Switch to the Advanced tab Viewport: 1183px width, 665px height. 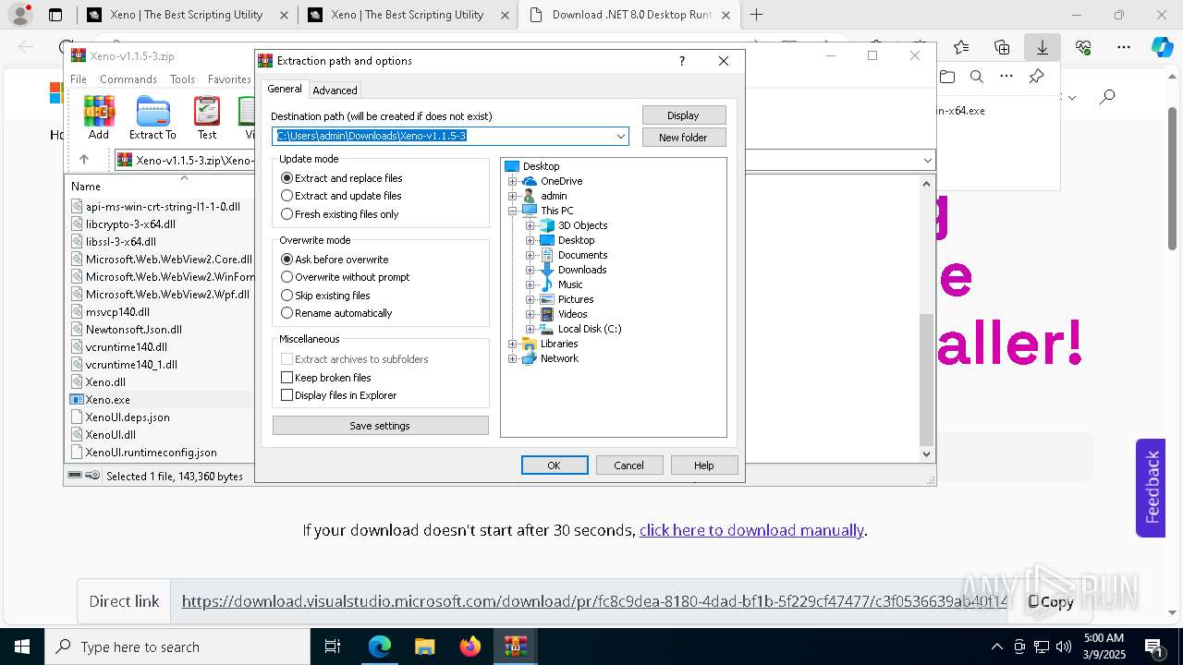[x=335, y=91]
